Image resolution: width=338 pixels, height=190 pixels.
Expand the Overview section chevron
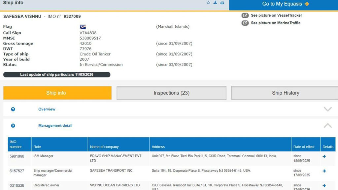[x=328, y=109]
